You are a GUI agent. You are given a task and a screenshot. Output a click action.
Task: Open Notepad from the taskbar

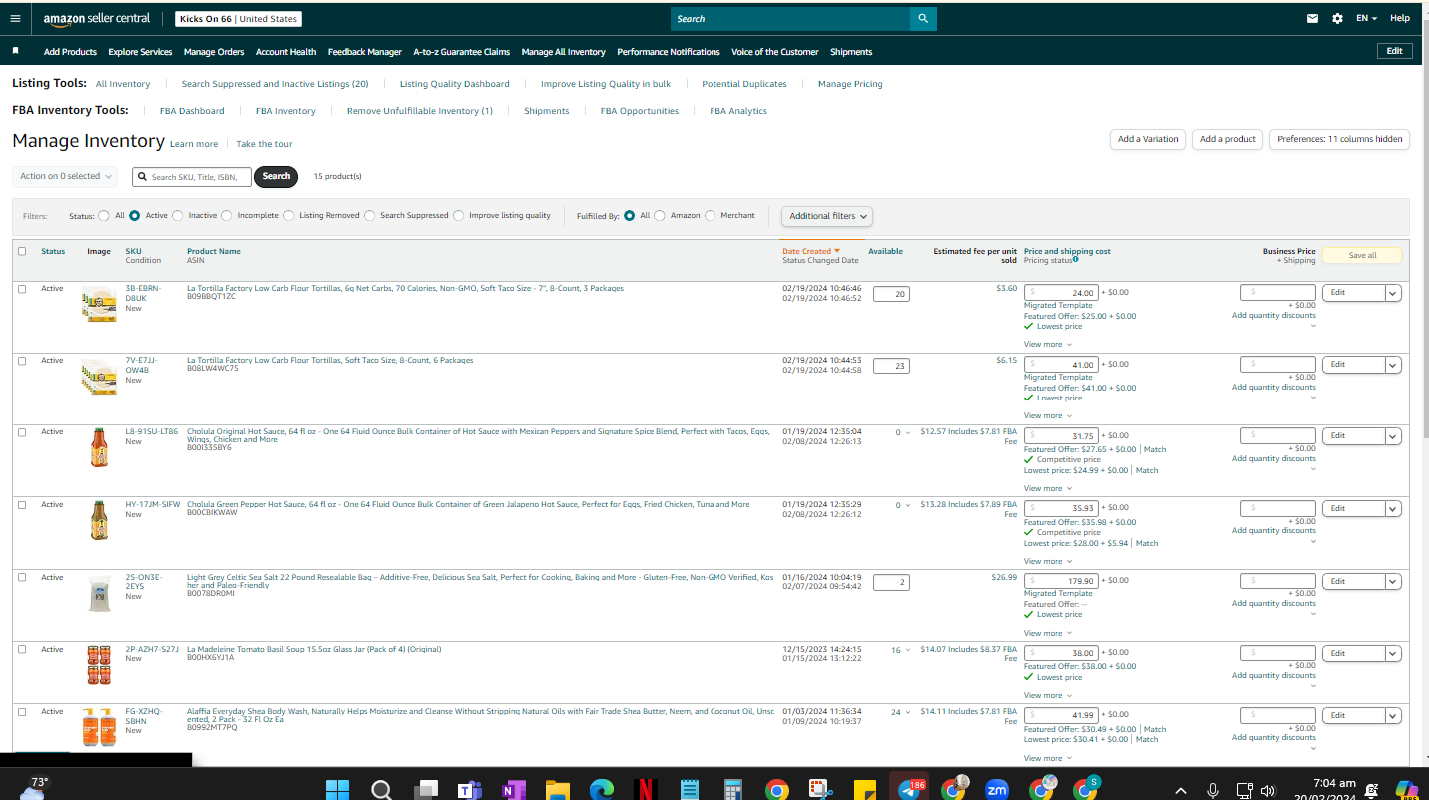pos(689,789)
